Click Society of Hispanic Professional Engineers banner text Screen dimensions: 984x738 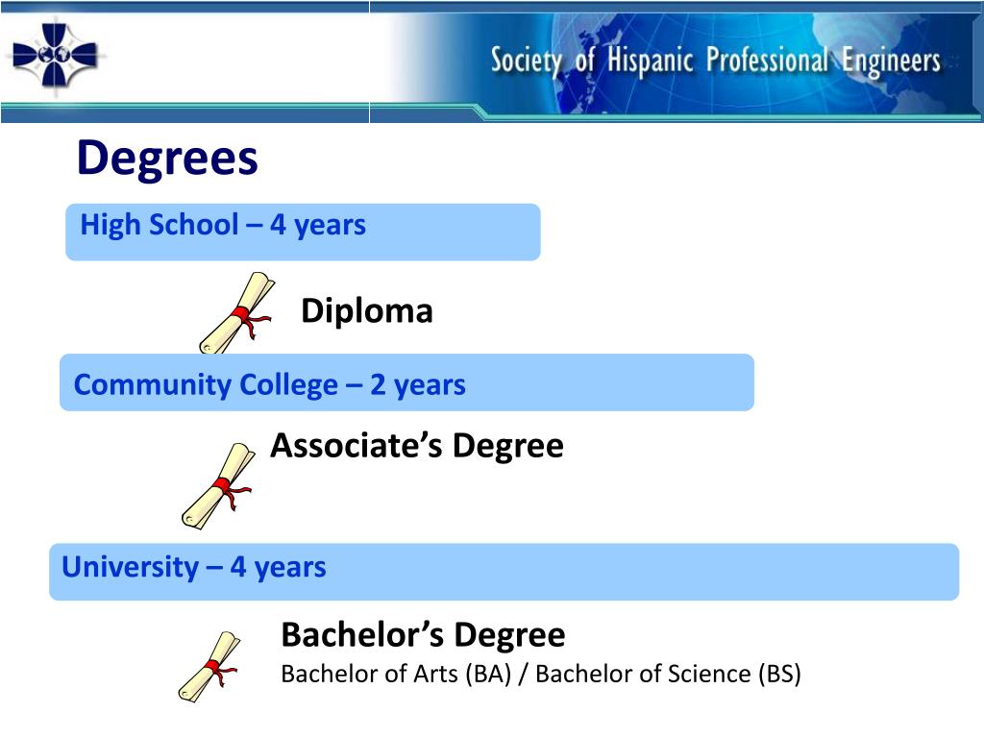pos(715,61)
